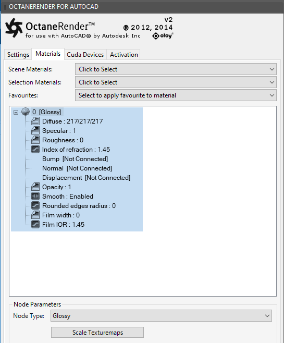Image resolution: width=284 pixels, height=343 pixels.
Task: Click the Scale Texturemaps button
Action: (x=97, y=333)
